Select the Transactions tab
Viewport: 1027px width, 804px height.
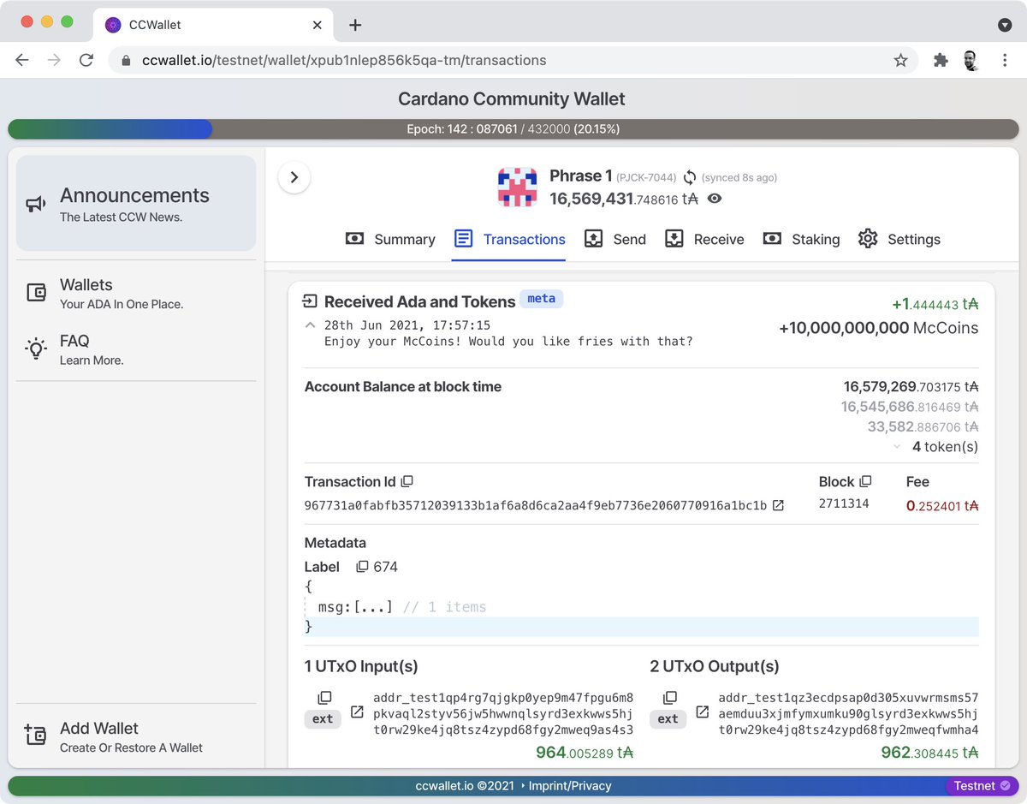(x=509, y=239)
